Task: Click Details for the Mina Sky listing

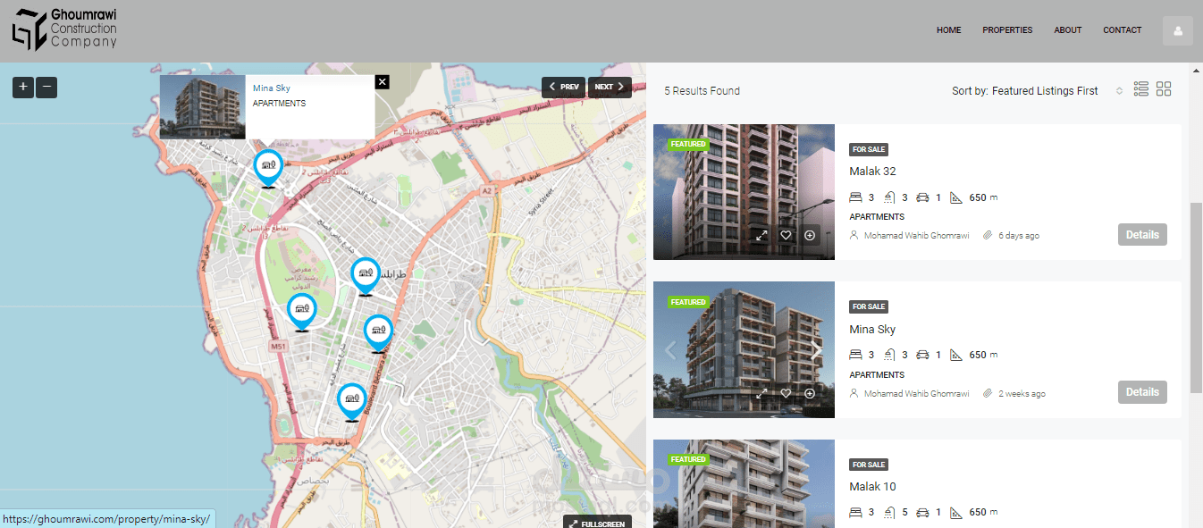Action: tap(1142, 392)
